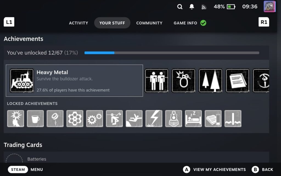Open the Heavy Metal achievement card
Viewport: 281px width, 176px height.
pyautogui.click(x=74, y=81)
